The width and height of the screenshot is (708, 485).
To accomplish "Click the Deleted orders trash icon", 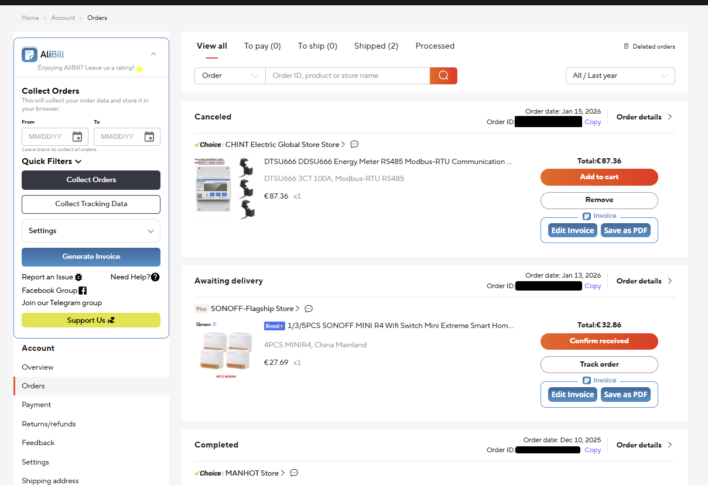I will pos(626,46).
